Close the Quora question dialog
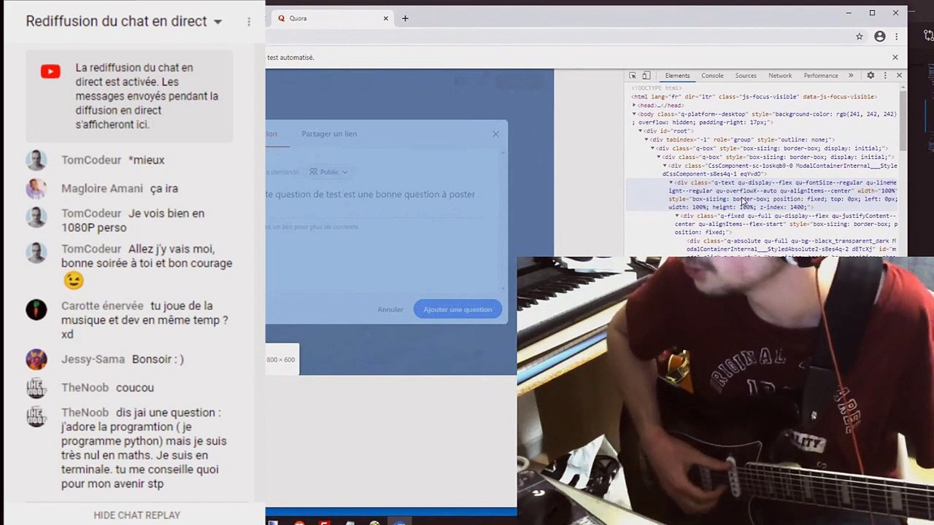The image size is (934, 525). tap(496, 133)
